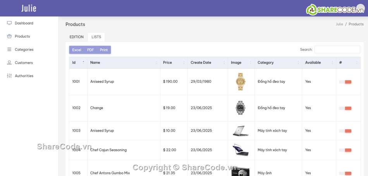Click the Create Date column header text
The height and width of the screenshot is (176, 368).
pyautogui.click(x=201, y=63)
